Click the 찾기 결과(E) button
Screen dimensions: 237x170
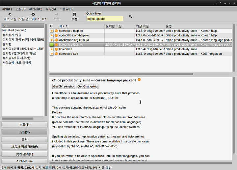24,154
